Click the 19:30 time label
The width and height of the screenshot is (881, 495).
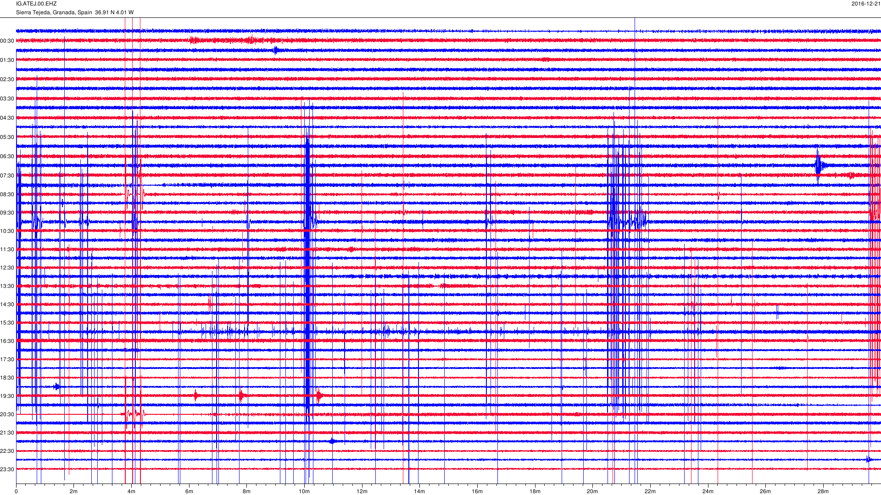coord(7,396)
